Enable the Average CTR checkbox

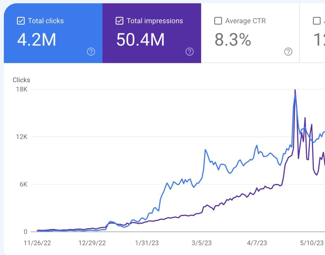(218, 21)
